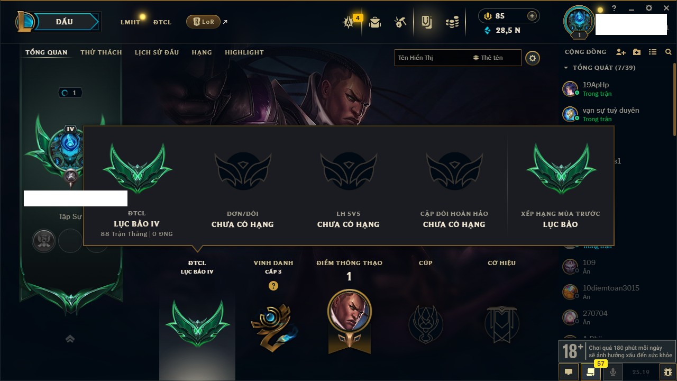
Task: Open the chat bubble icon
Action: coord(569,372)
